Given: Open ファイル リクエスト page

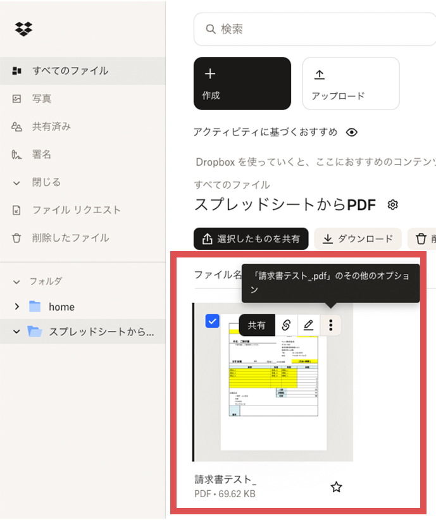Looking at the screenshot, I should pyautogui.click(x=83, y=210).
